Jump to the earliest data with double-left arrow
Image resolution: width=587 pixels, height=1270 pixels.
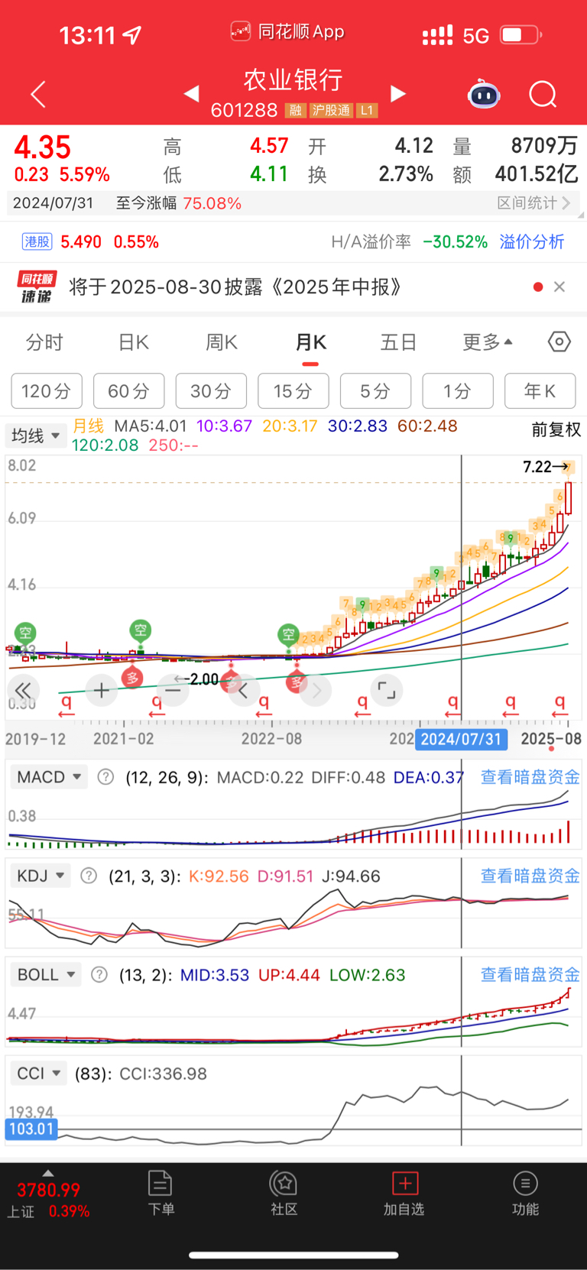click(x=23, y=691)
